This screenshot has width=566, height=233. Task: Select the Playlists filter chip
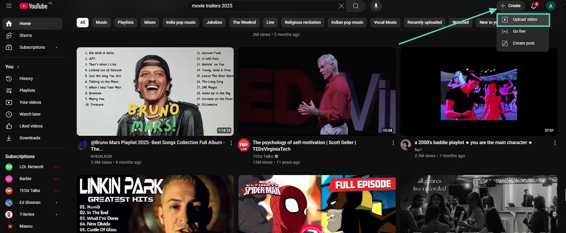coord(126,22)
